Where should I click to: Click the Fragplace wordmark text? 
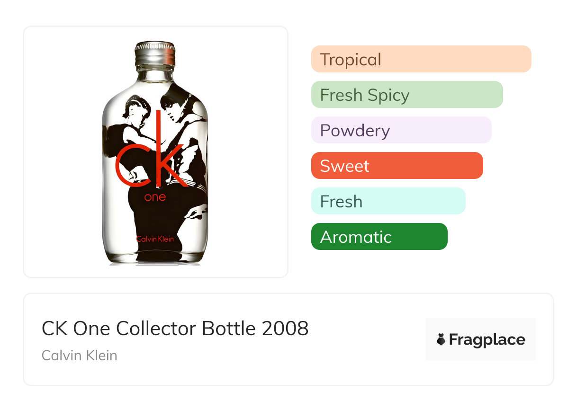(487, 340)
